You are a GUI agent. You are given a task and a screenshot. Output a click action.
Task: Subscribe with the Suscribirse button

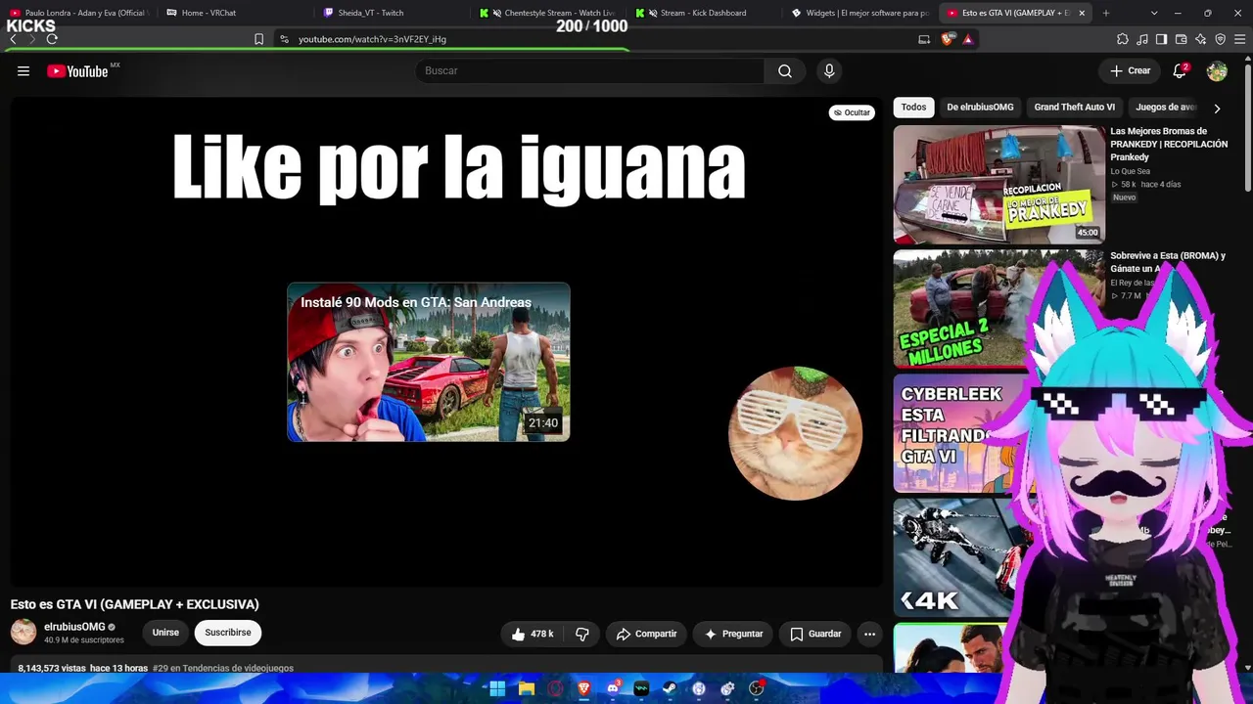(x=228, y=633)
